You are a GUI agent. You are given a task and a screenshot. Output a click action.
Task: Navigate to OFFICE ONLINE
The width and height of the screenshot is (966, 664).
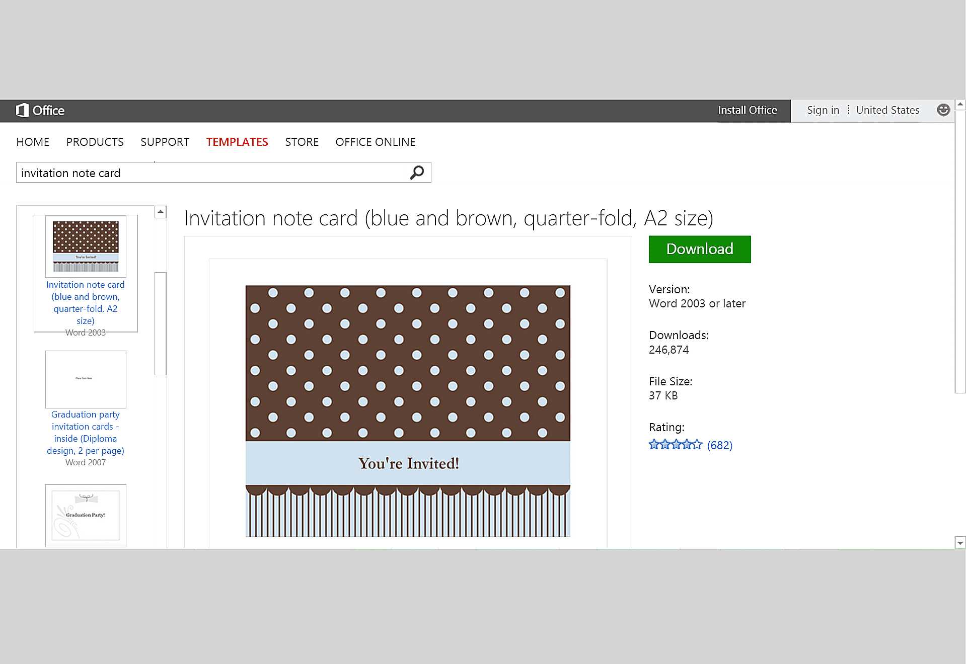pyautogui.click(x=375, y=142)
